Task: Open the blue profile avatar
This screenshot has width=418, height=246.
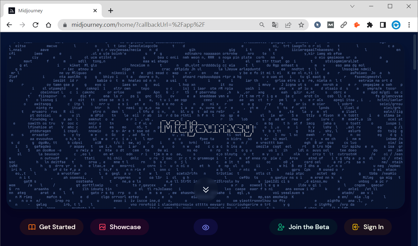Action: [396, 25]
